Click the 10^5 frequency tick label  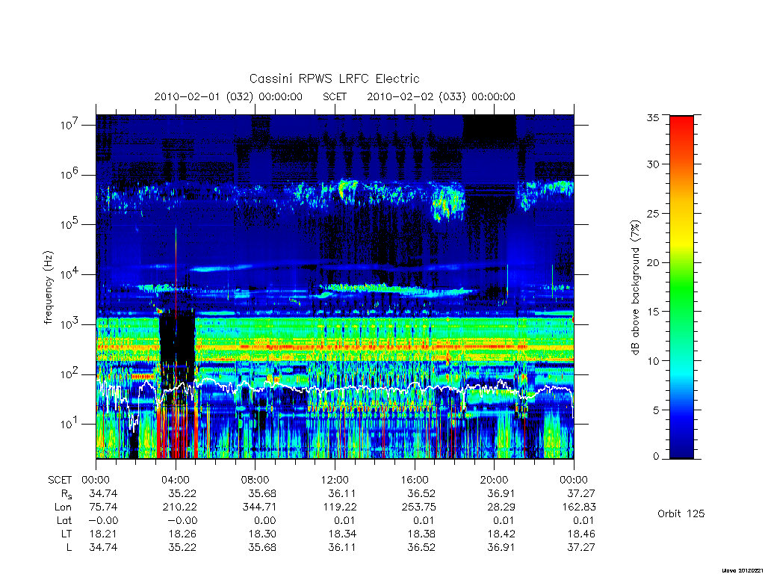[x=69, y=224]
